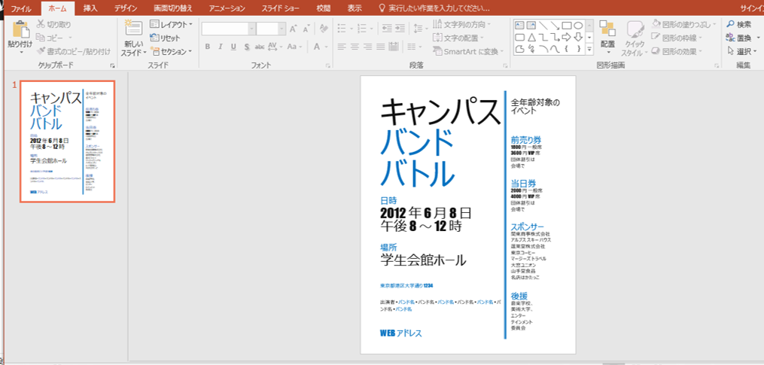
Task: Toggle underline formatting (U)
Action: click(233, 47)
